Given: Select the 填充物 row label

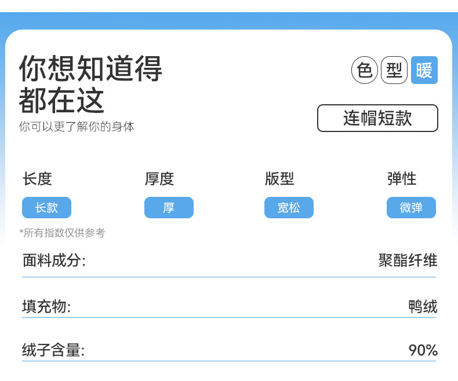Looking at the screenshot, I should click(46, 306).
